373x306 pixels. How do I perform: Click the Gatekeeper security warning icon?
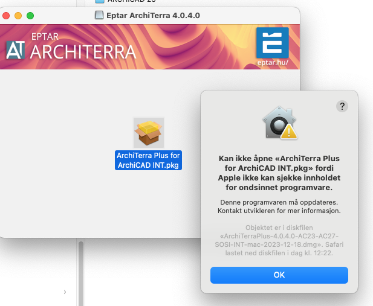pos(279,125)
